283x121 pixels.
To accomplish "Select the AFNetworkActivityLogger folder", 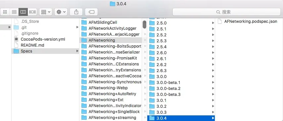I will 111,28.
